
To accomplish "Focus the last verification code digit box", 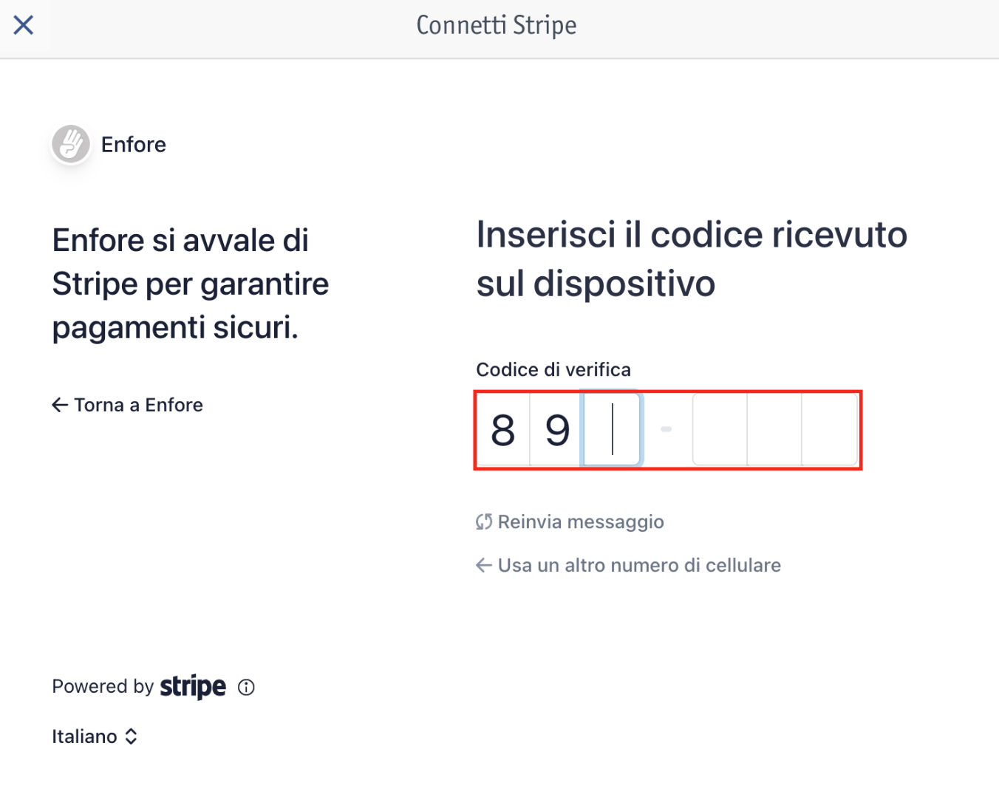I will click(x=829, y=430).
